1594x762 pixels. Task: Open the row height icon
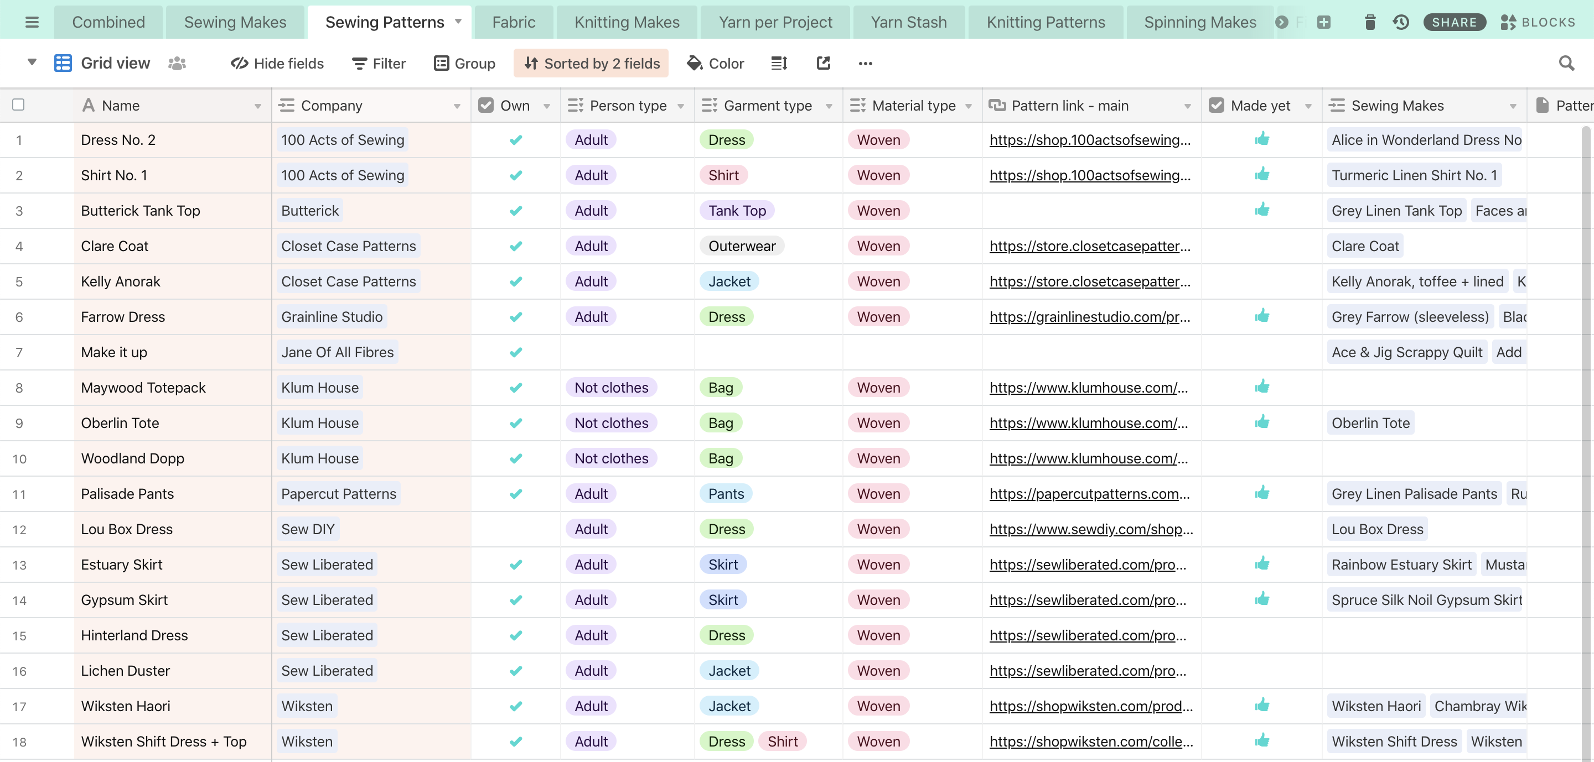(x=779, y=63)
